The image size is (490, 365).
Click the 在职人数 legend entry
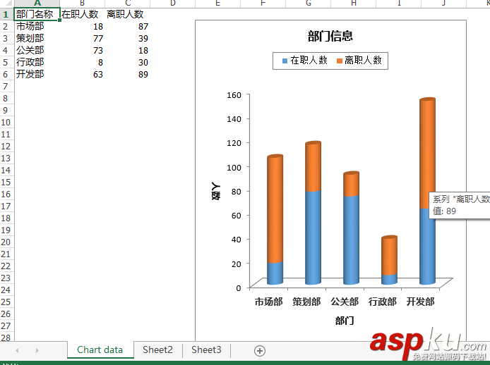pyautogui.click(x=305, y=60)
